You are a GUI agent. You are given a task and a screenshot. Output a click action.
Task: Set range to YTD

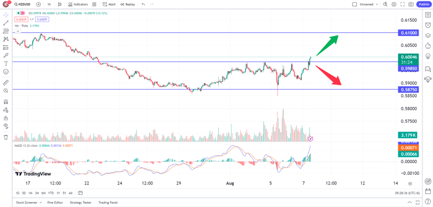[x=51, y=193]
